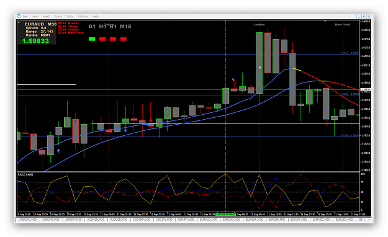Click the green D1 trend indicator box
Screen dimensions: 388x237
(x=92, y=39)
